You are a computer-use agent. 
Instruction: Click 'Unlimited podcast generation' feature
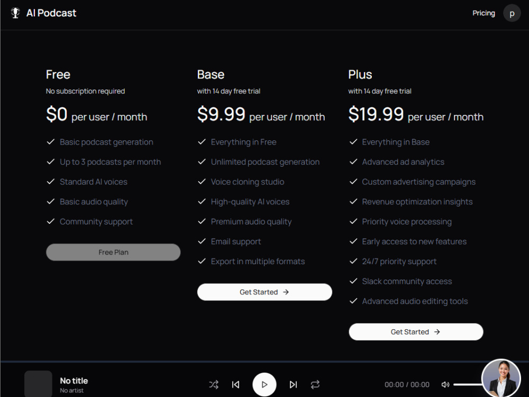coord(265,162)
